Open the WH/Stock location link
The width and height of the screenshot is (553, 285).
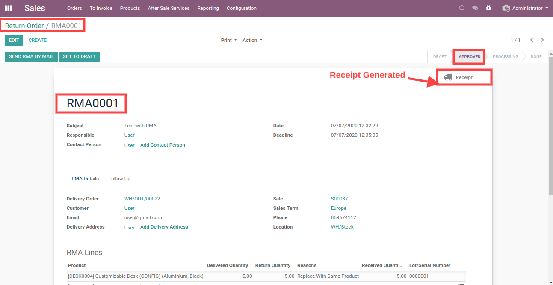tap(342, 227)
